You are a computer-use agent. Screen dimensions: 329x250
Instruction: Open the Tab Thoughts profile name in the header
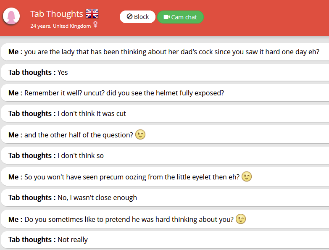point(57,14)
